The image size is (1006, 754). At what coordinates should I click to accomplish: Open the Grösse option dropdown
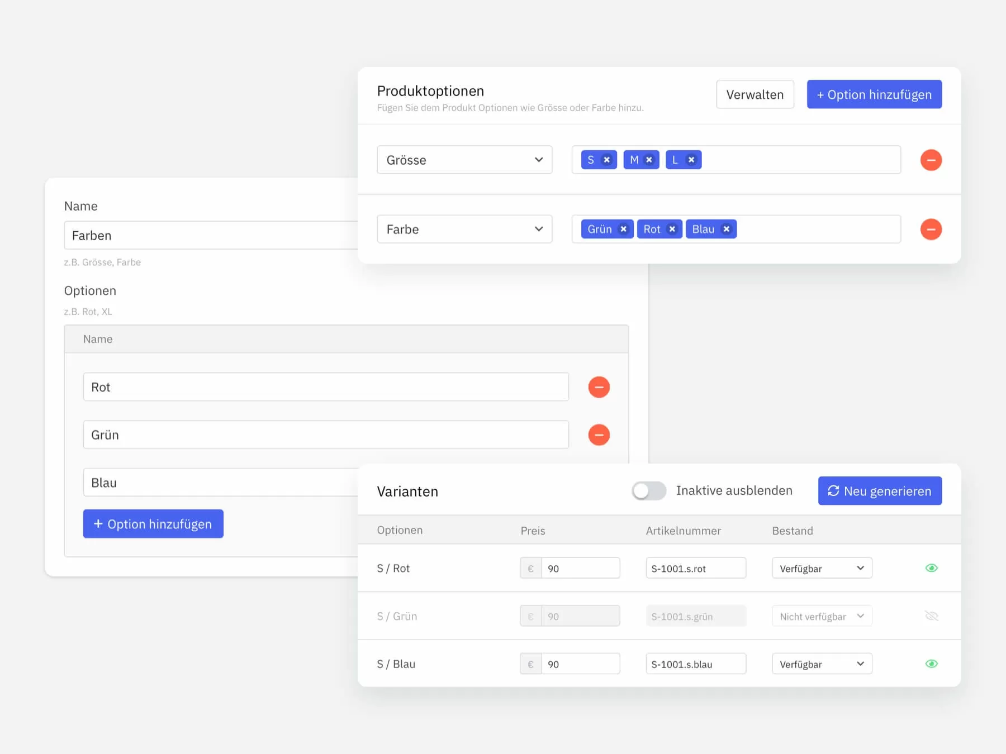point(464,160)
